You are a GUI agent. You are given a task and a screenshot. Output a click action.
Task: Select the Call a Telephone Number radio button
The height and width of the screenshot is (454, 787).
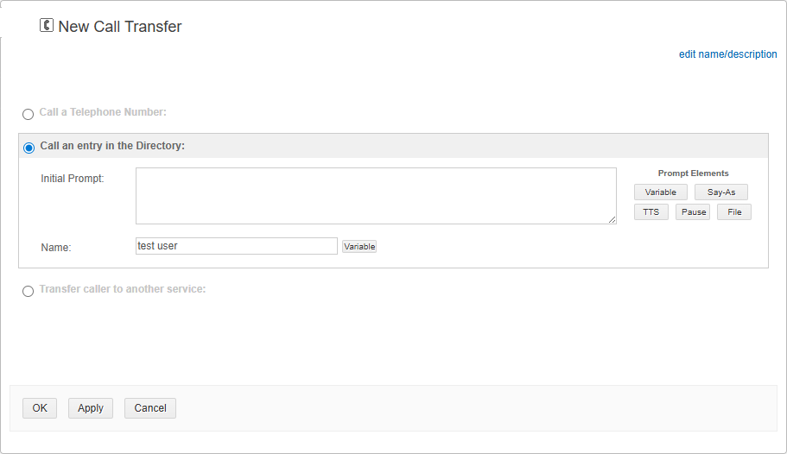pyautogui.click(x=28, y=114)
